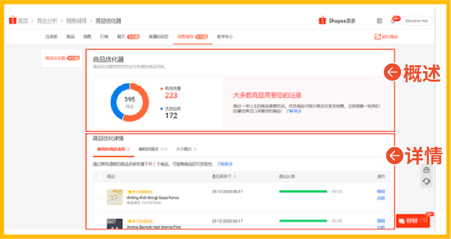Switch to the 太少图片 0 tab
The height and width of the screenshot is (239, 451).
(x=186, y=149)
